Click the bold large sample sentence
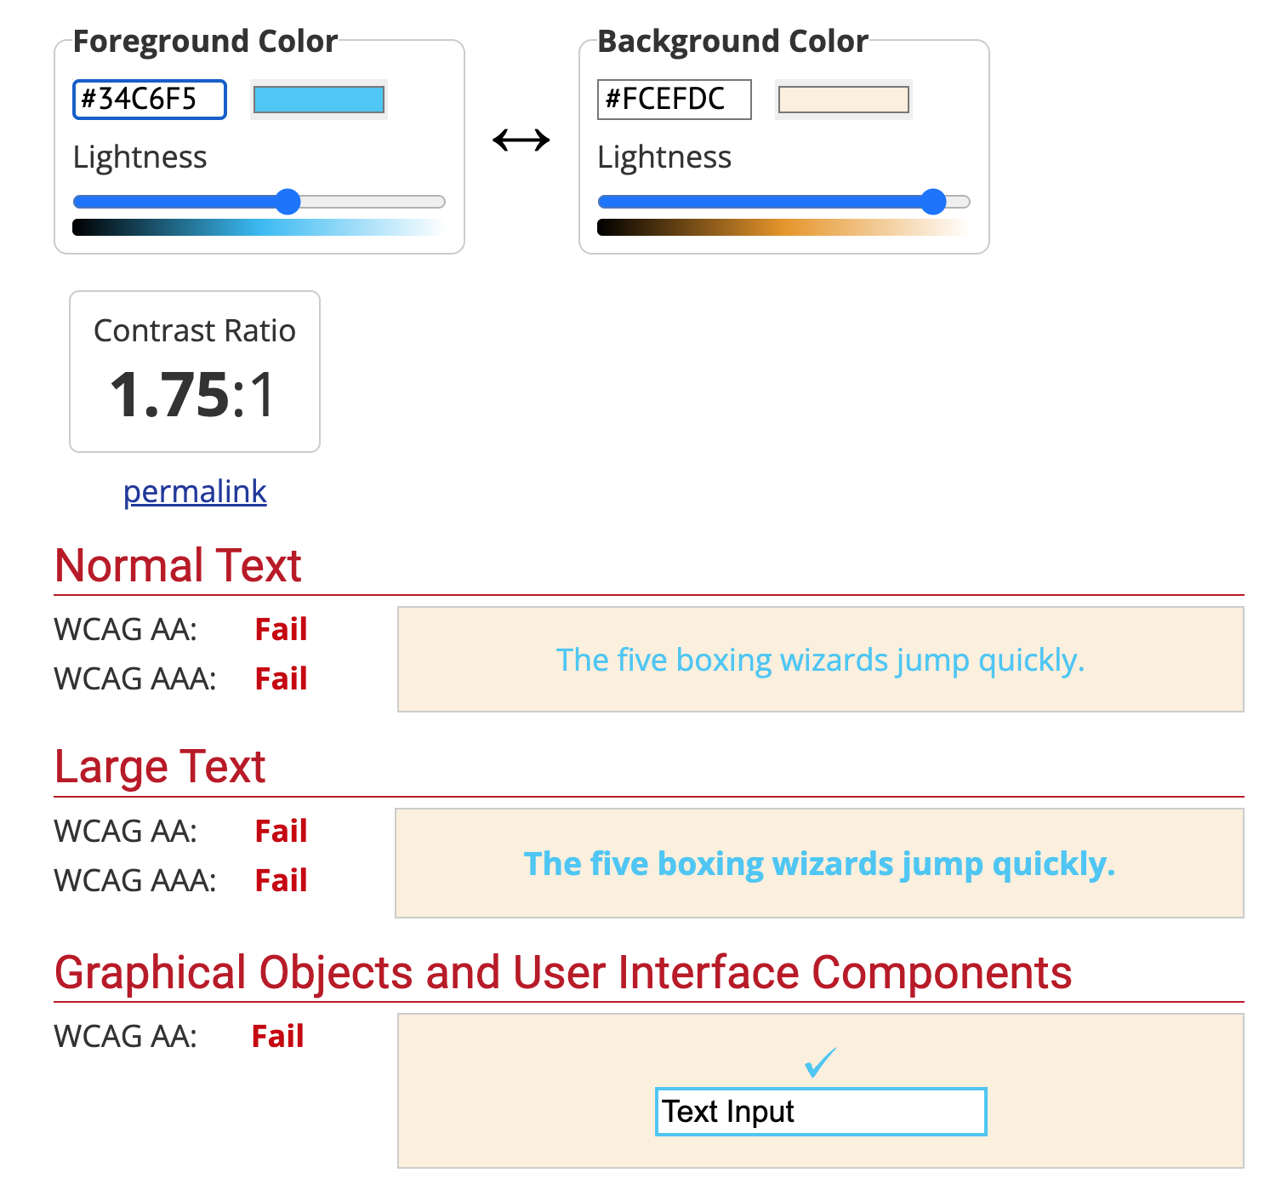This screenshot has width=1276, height=1190. coord(819,864)
